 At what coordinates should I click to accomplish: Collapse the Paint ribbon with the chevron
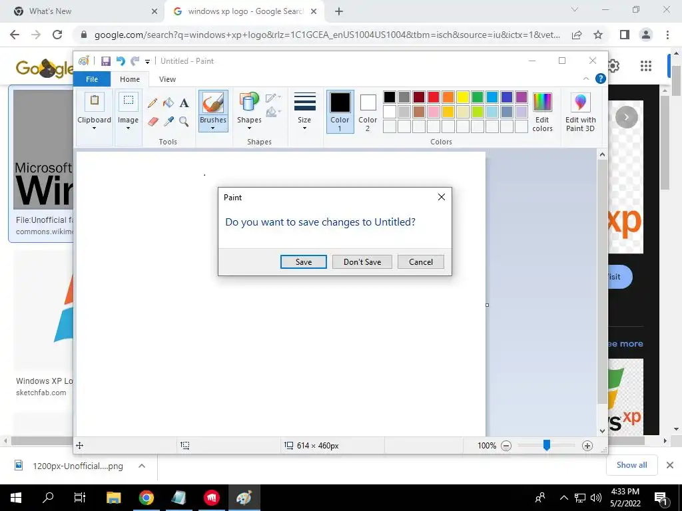(586, 79)
